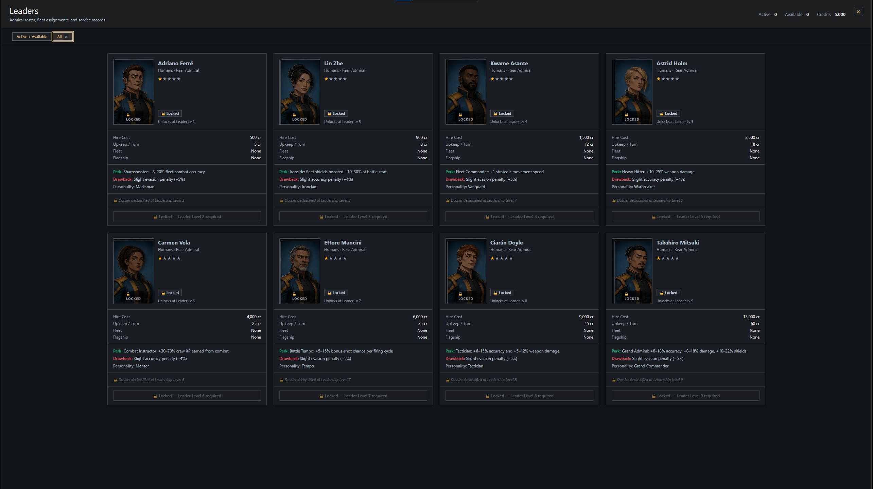Screen dimensions: 873x489
Task: Click Ettore Mancini's locked portrait
Action: coord(299,271)
